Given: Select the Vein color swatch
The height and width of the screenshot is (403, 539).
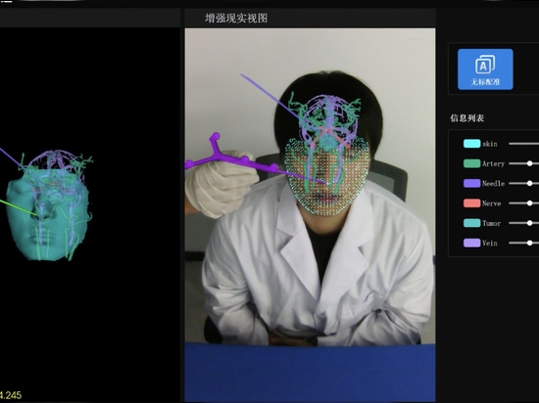Looking at the screenshot, I should pos(472,243).
